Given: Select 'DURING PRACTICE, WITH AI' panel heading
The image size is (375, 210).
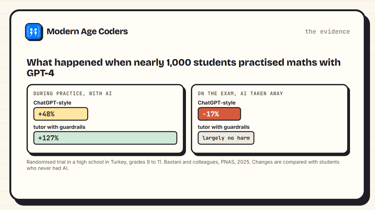Looking at the screenshot, I should pos(72,93).
